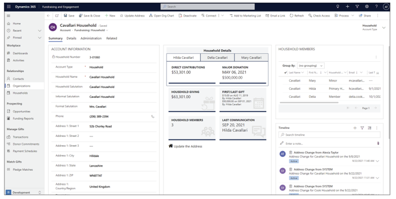Open Donor Commitments in the sidebar

tap(26, 144)
